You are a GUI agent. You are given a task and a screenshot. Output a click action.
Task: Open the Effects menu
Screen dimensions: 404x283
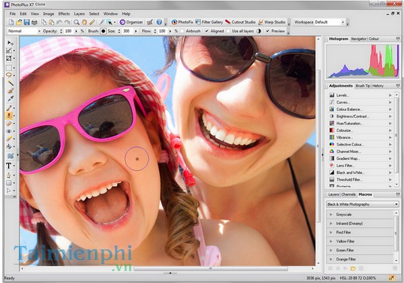[x=63, y=13]
